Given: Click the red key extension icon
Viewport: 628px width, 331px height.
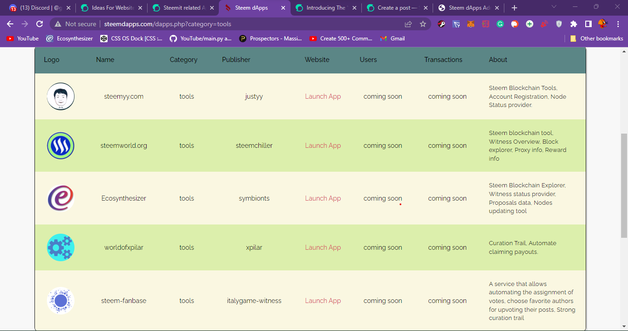Looking at the screenshot, I should point(441,24).
